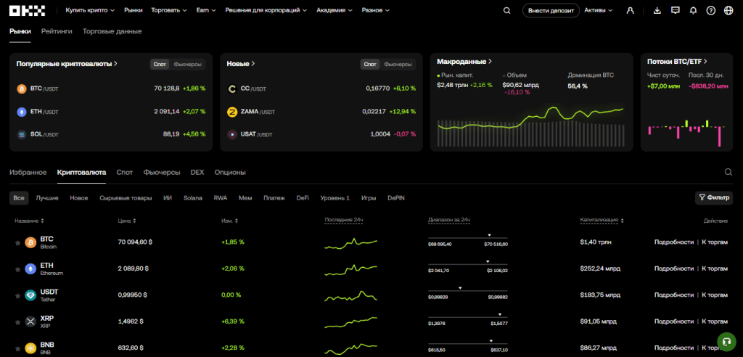Select the ИИ category filter
The width and height of the screenshot is (743, 357).
pos(168,197)
